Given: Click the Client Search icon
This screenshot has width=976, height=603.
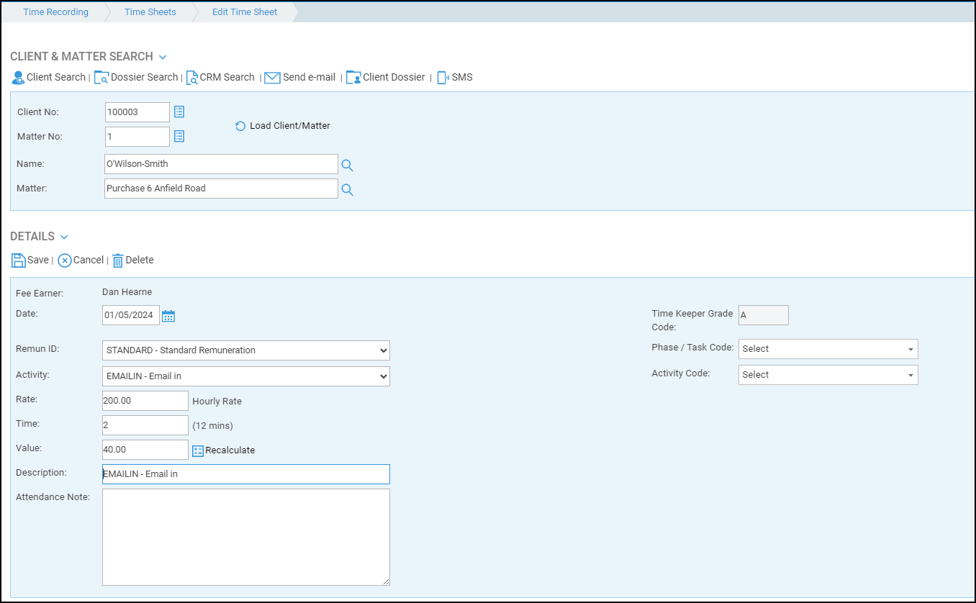Looking at the screenshot, I should point(19,78).
